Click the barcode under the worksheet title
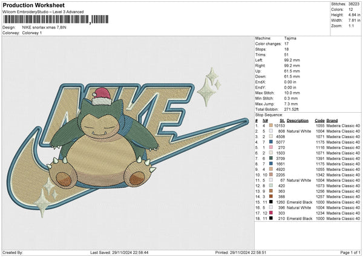363x257 pixels. pyautogui.click(x=46, y=20)
